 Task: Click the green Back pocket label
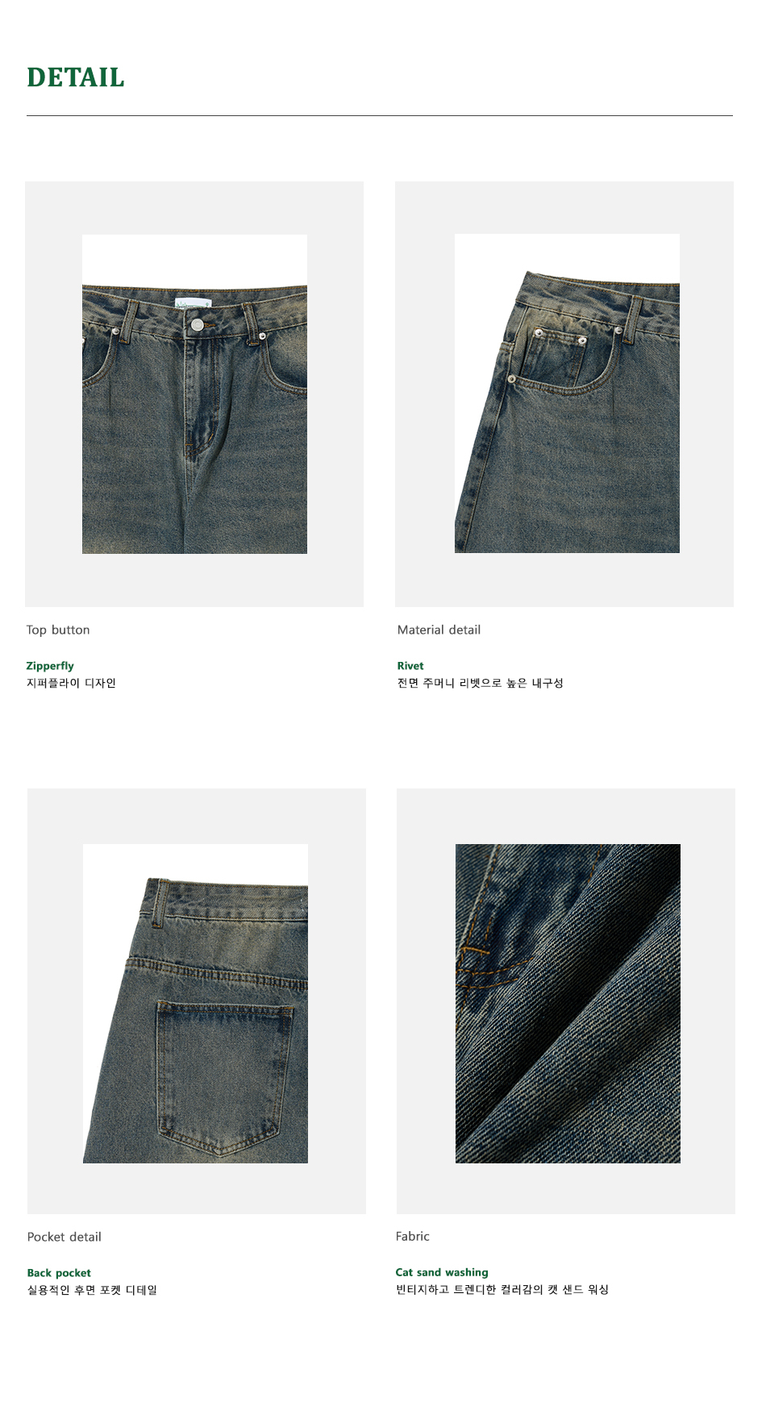pos(59,1273)
